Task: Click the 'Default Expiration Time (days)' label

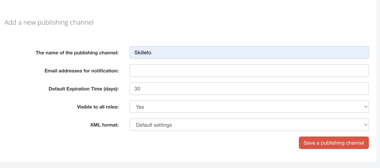Action: tap(83, 89)
